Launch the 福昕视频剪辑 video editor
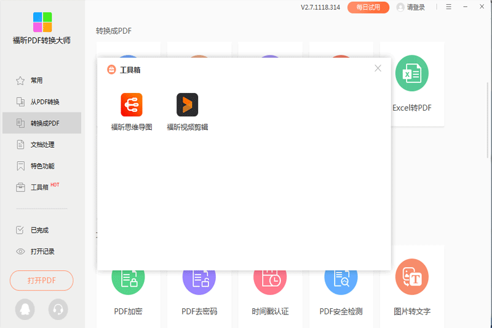Image resolution: width=492 pixels, height=328 pixels. coord(187,105)
